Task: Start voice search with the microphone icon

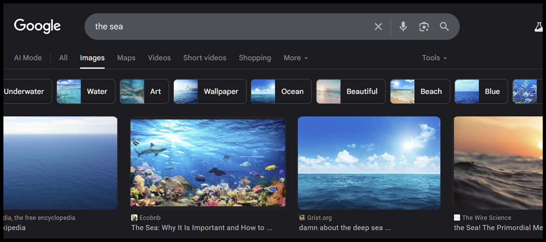Action: (x=403, y=27)
